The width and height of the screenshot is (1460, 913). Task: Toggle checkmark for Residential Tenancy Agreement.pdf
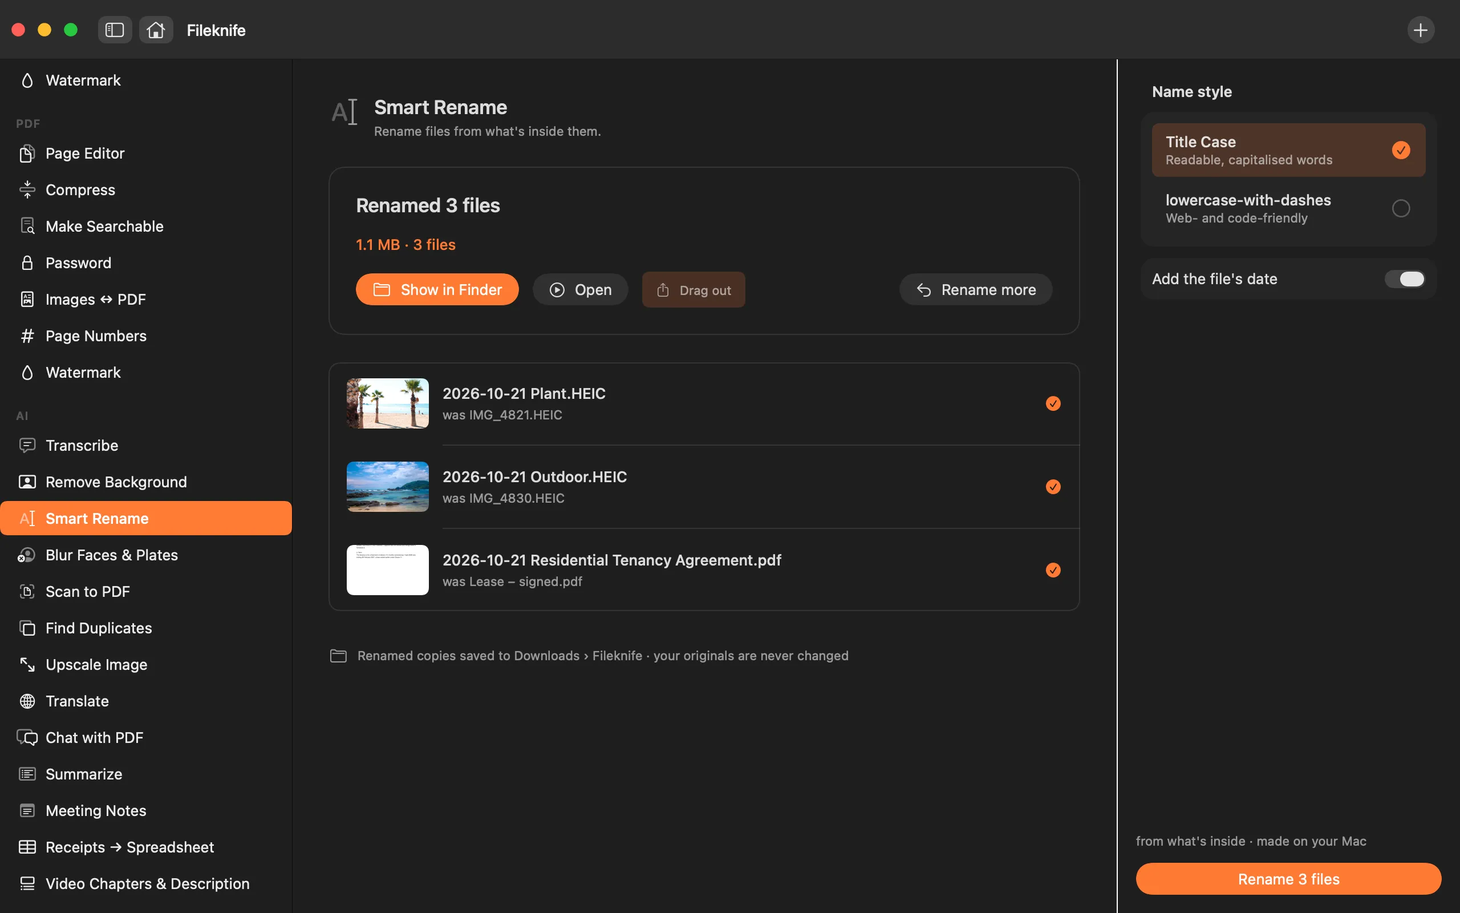coord(1053,570)
